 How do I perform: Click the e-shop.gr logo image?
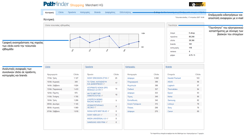click(197, 4)
